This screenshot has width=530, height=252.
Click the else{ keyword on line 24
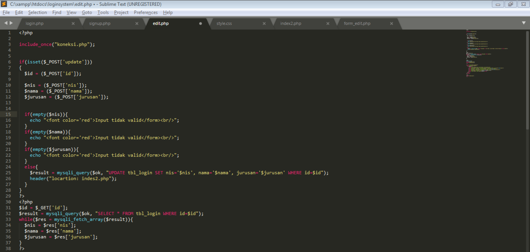pos(31,167)
